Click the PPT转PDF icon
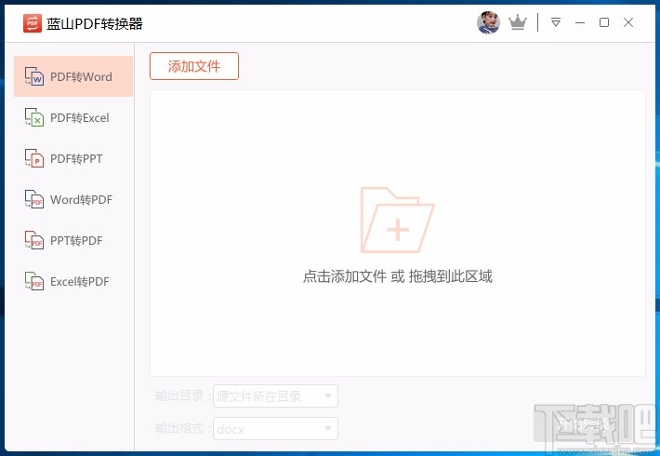 [x=34, y=240]
